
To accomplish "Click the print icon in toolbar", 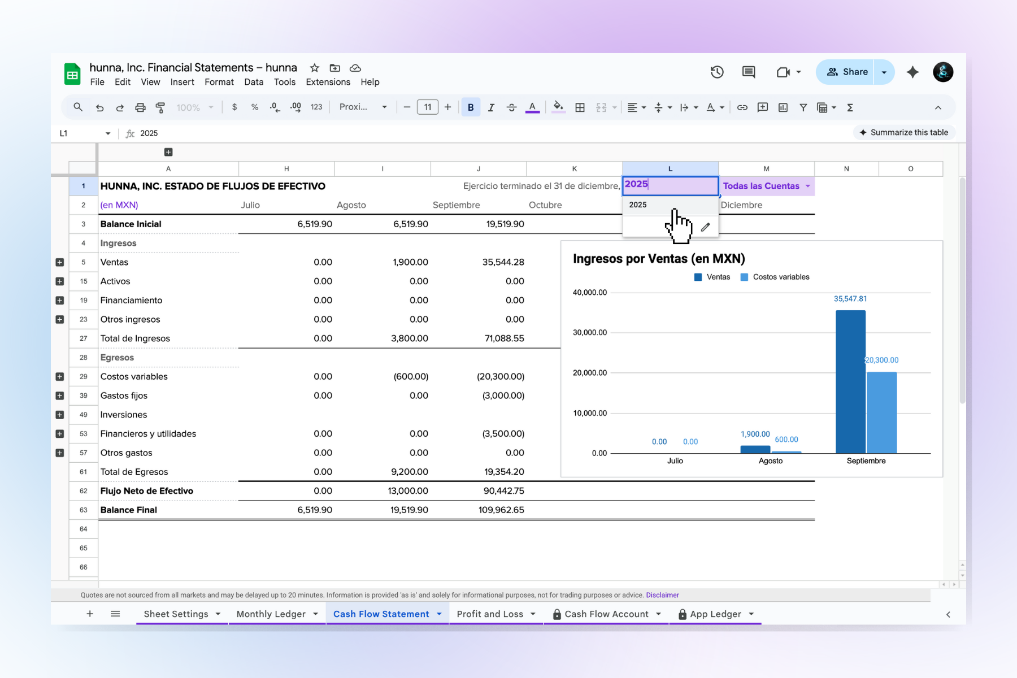I will pyautogui.click(x=140, y=107).
